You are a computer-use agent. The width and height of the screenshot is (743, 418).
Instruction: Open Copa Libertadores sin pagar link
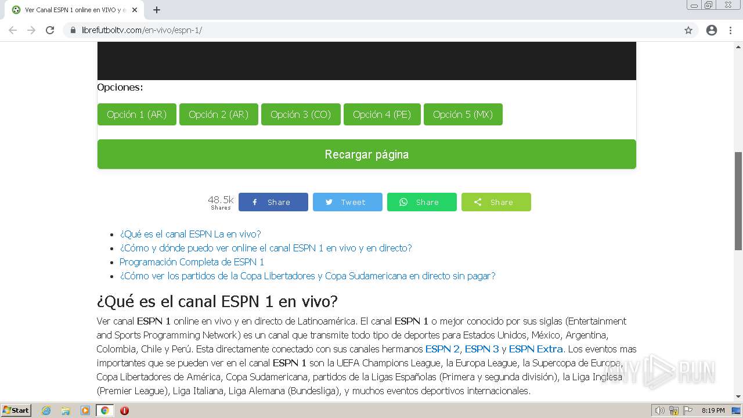pyautogui.click(x=308, y=276)
